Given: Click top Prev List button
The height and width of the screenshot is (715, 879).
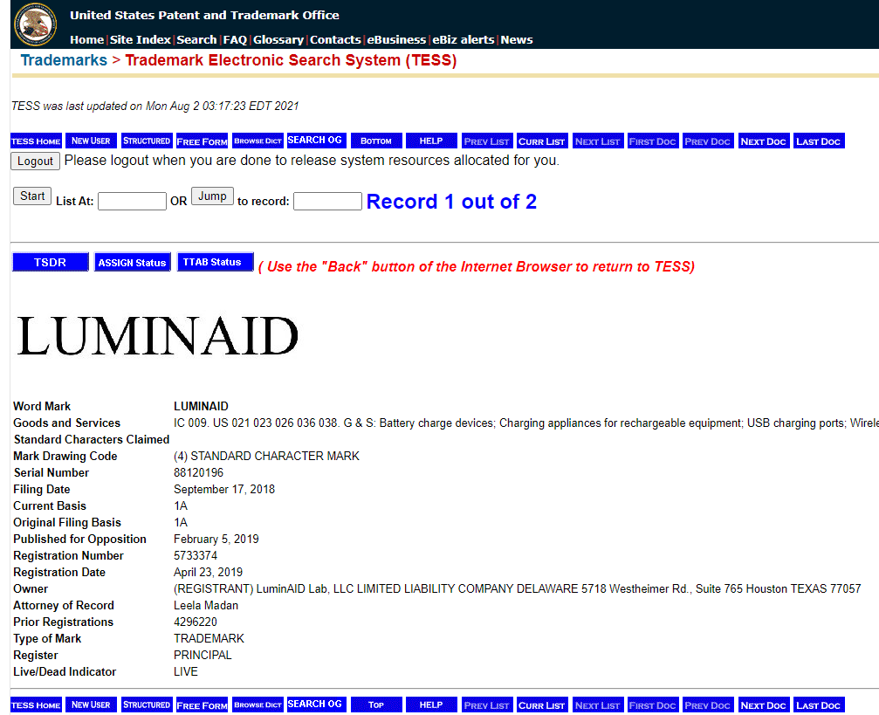Looking at the screenshot, I should (x=486, y=141).
